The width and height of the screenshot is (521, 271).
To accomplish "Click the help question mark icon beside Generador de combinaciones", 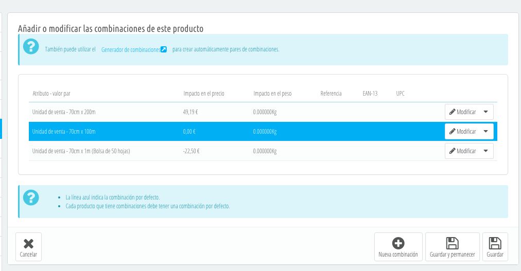I will point(31,46).
